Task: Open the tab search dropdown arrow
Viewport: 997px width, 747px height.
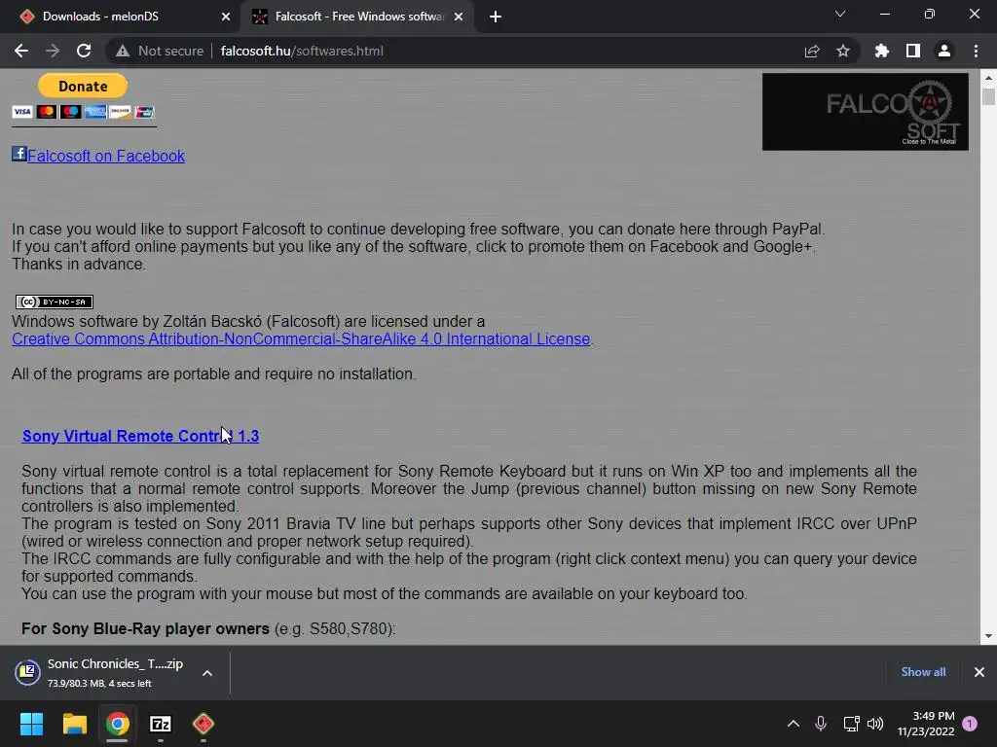Action: point(840,14)
